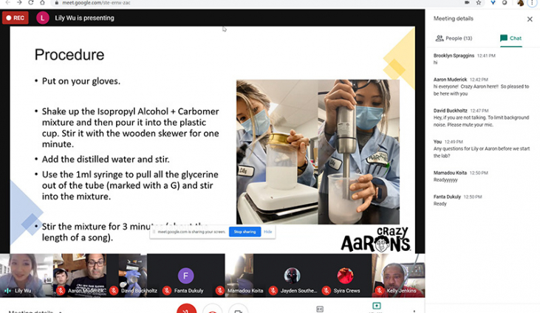Close the Meeting details panel

tap(529, 19)
